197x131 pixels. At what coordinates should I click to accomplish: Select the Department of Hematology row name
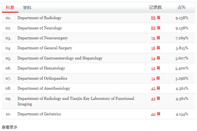pyautogui.click(x=41, y=68)
